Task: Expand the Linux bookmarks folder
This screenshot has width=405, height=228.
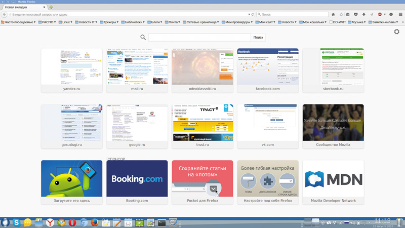Action: point(65,22)
